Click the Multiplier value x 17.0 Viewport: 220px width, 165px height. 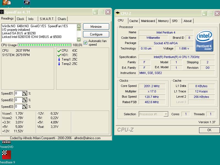[152, 91]
